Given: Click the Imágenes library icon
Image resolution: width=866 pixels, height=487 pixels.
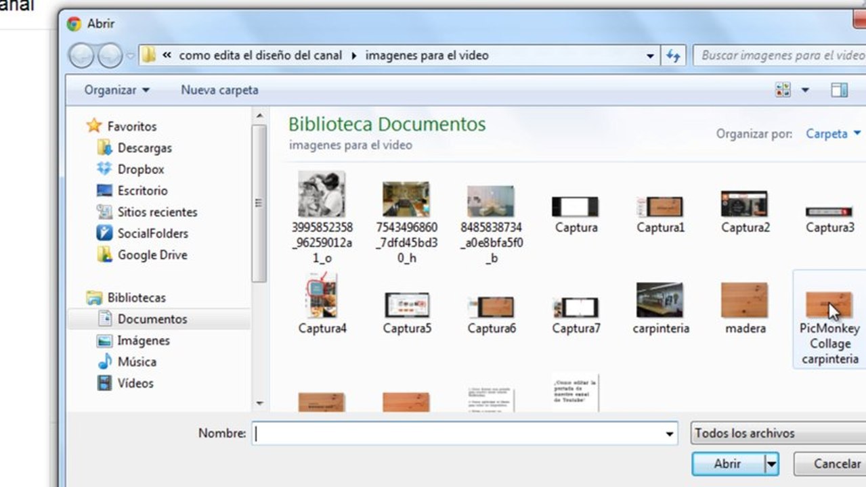Looking at the screenshot, I should coord(104,340).
